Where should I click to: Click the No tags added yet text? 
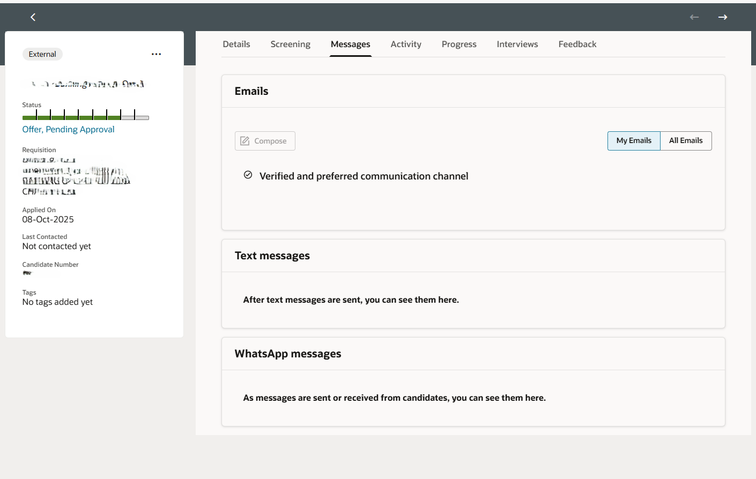(57, 302)
